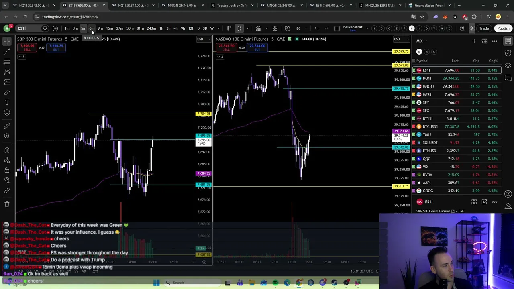The width and height of the screenshot is (514, 289).
Task: Click the trash remove objects icon
Action: [7, 204]
